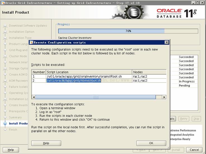
Task: Click the installer window title bar icon
Action: [x=3, y=3]
